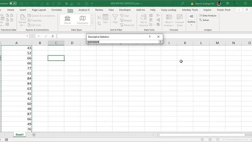The height and width of the screenshot is (142, 252).
Task: Click the horizontal scrollbar track
Action: click(x=202, y=135)
